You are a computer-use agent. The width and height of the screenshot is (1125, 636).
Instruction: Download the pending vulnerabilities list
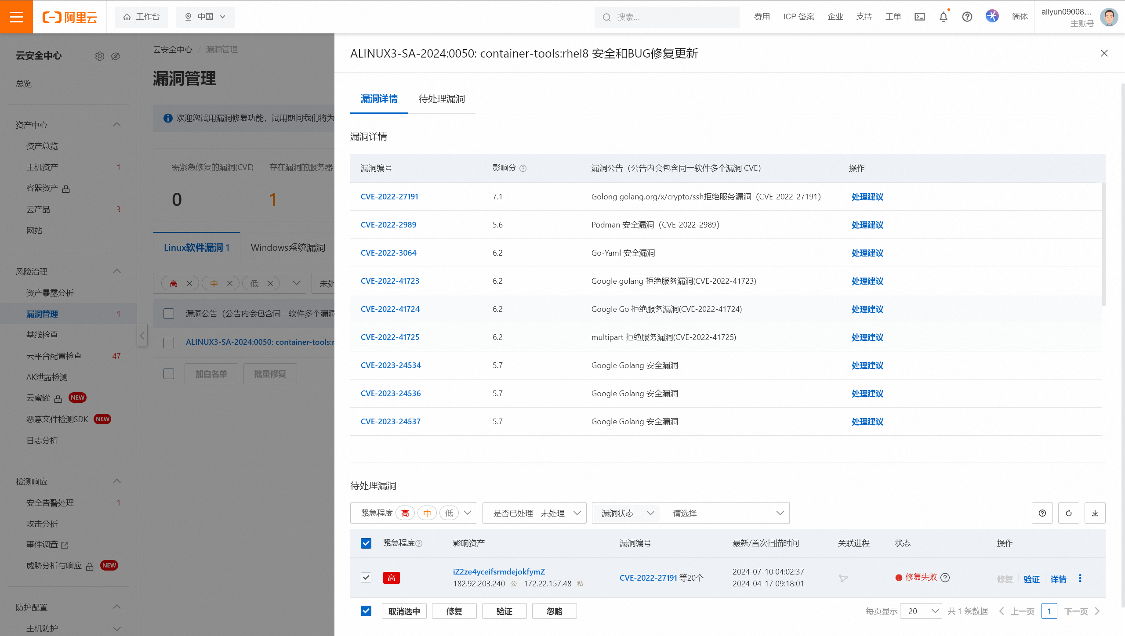click(1095, 513)
